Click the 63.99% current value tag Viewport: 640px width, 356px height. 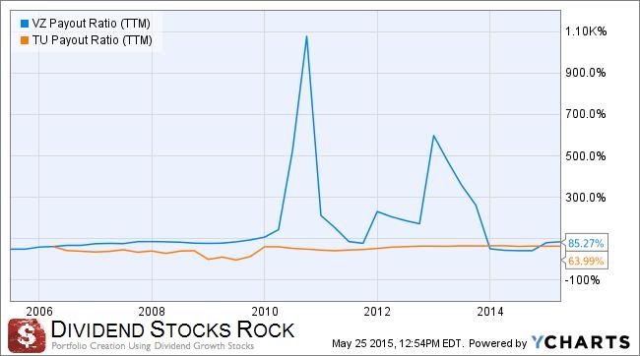(585, 261)
